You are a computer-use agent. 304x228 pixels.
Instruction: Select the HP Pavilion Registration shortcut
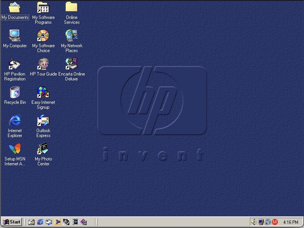click(15, 64)
